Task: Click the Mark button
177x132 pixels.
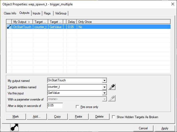Action: [16, 117]
